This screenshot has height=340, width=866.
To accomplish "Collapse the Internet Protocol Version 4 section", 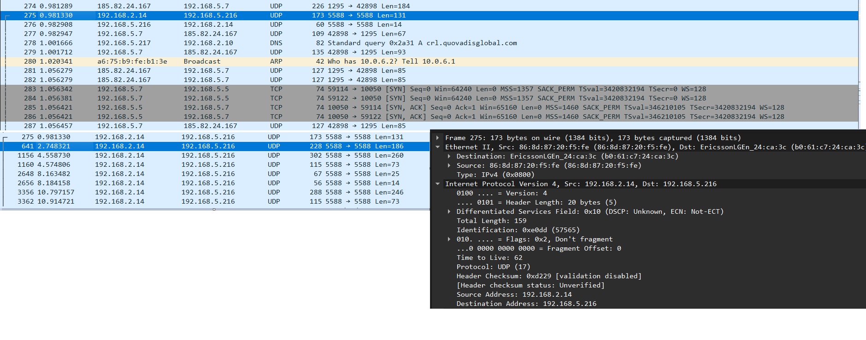I will 437,184.
